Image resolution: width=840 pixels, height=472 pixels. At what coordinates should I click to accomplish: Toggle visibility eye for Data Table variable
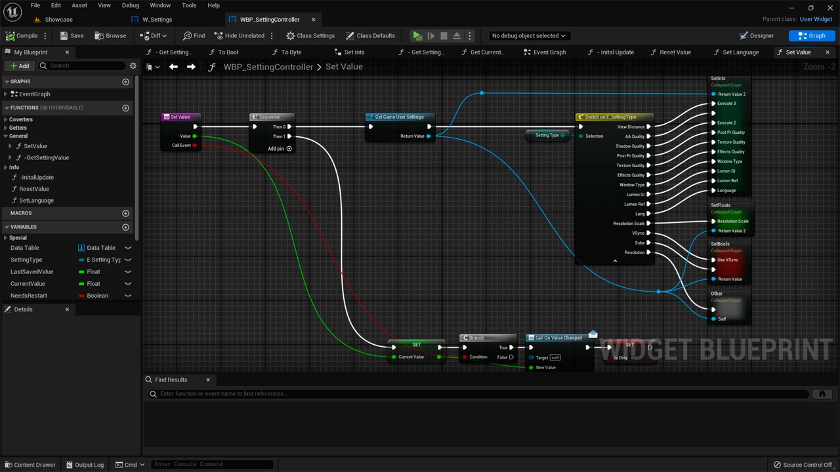128,248
